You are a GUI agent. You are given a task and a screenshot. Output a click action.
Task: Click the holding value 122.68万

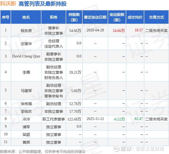74,119
